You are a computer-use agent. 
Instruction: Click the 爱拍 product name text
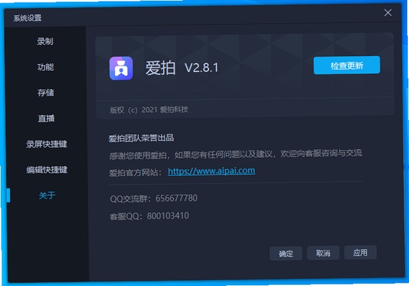pyautogui.click(x=160, y=68)
